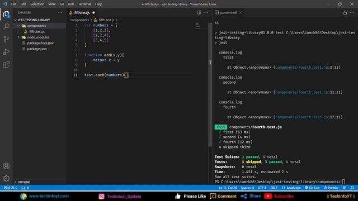Open package-lock.json file

coord(41,43)
